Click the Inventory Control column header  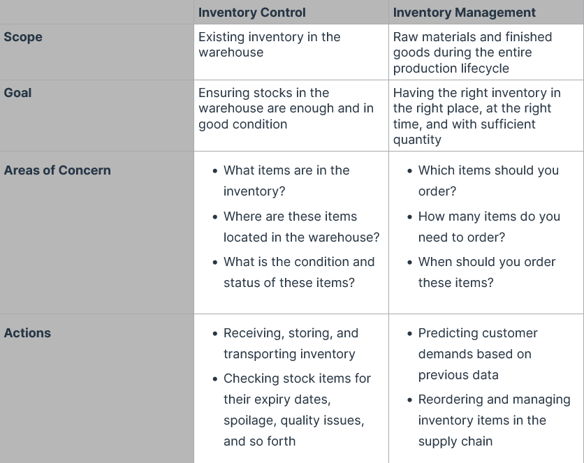tap(251, 13)
